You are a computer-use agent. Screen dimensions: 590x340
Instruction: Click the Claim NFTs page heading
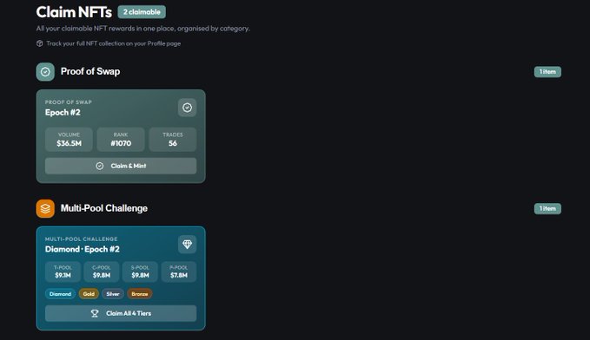74,12
